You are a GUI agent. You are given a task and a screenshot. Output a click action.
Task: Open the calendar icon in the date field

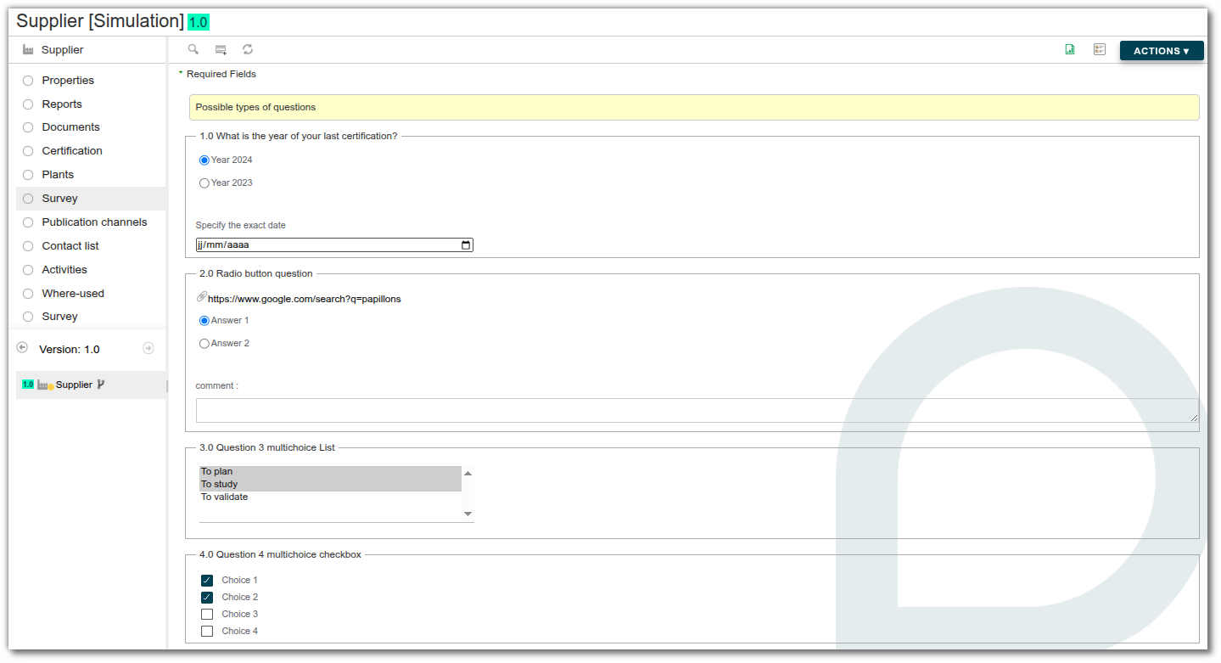pos(465,244)
